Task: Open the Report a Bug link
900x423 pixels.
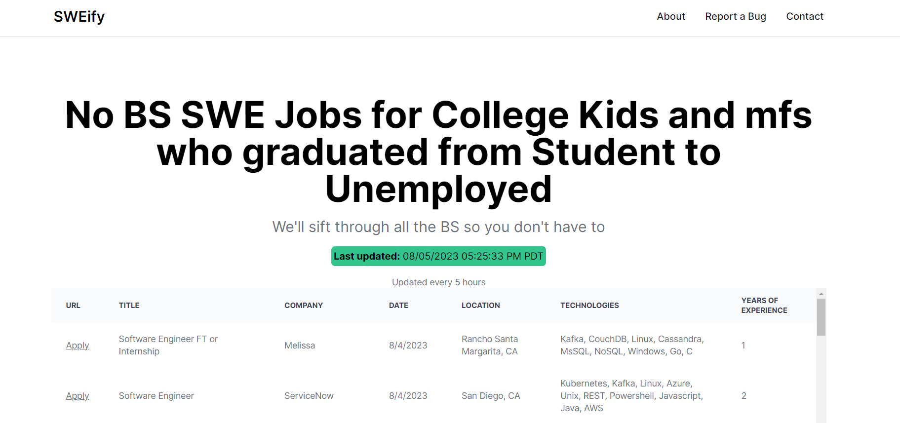Action: click(x=736, y=16)
